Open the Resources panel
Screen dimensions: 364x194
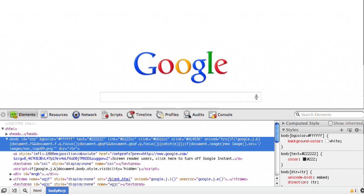click(x=54, y=115)
